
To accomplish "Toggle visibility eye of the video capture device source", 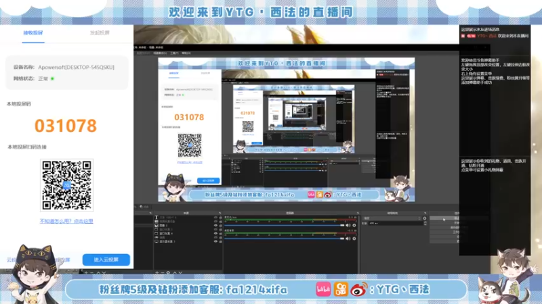I will [x=215, y=222].
